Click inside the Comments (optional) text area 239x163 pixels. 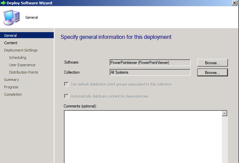(x=143, y=137)
